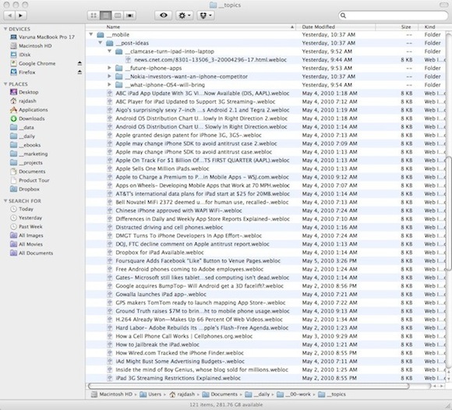Open Documents from the sidebar
This screenshot has height=410, width=452.
point(28,171)
